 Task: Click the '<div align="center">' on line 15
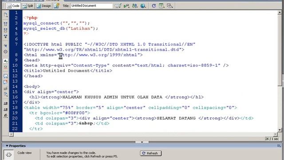[x=51, y=92]
